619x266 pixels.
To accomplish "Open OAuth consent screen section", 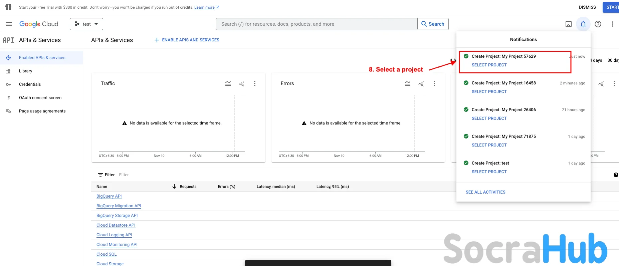I will click(40, 98).
